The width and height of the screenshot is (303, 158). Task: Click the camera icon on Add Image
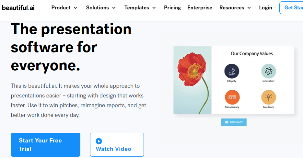[227, 122]
